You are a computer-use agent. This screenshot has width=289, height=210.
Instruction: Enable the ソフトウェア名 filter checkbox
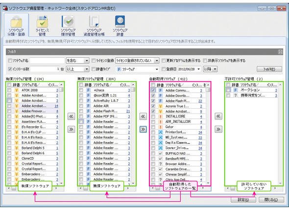[10, 60]
